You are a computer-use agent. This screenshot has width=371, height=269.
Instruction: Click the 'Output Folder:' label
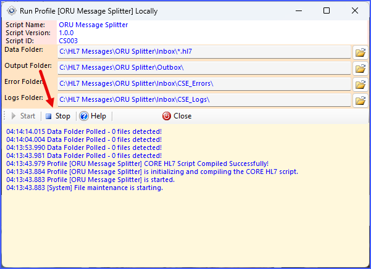point(28,65)
